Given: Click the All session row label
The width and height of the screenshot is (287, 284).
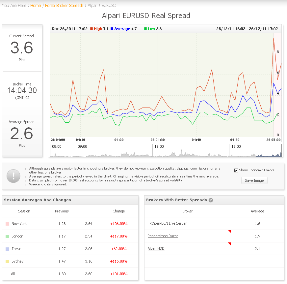Looking at the screenshot, I should [13, 274].
